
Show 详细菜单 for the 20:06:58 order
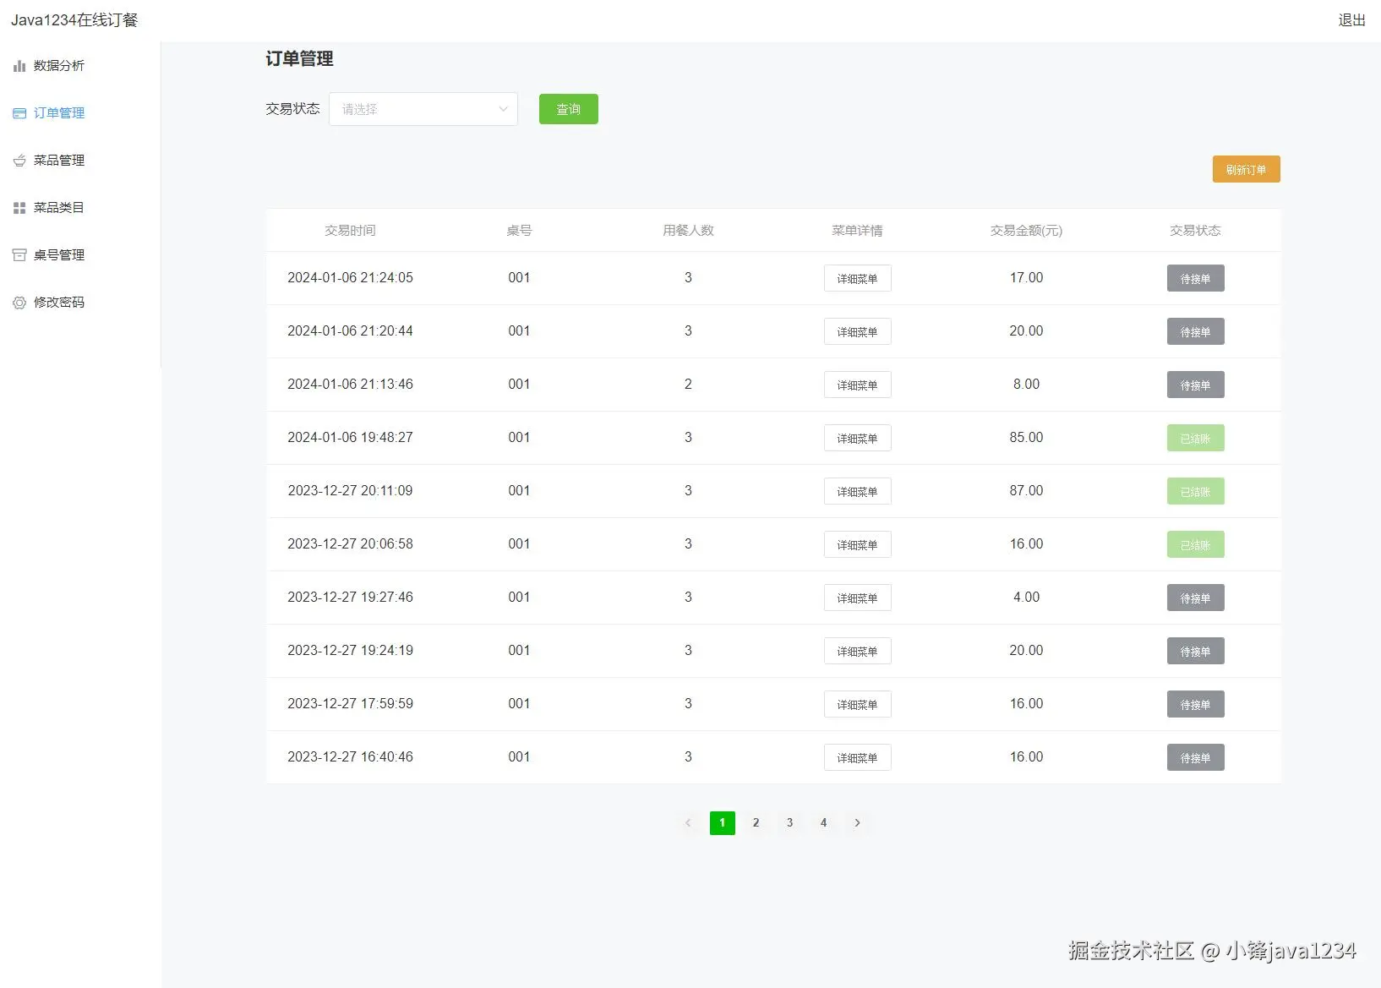click(857, 544)
